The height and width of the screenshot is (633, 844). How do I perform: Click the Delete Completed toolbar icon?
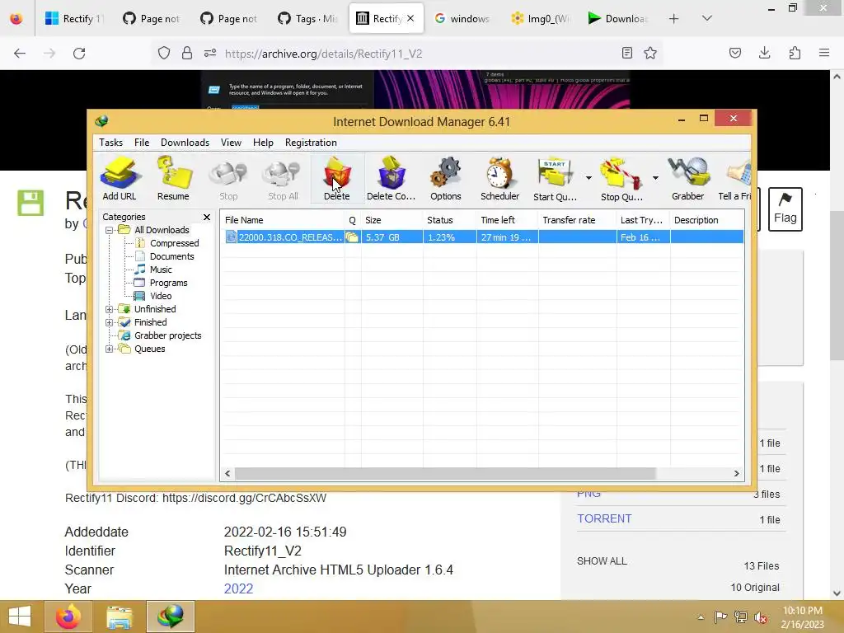[392, 178]
